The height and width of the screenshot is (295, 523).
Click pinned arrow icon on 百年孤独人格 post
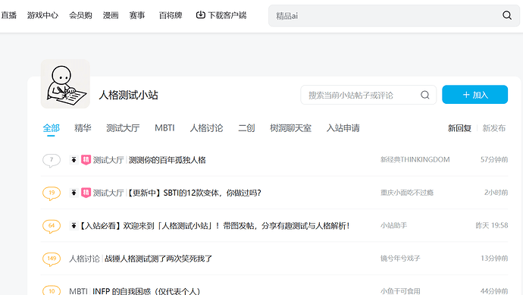tap(74, 160)
